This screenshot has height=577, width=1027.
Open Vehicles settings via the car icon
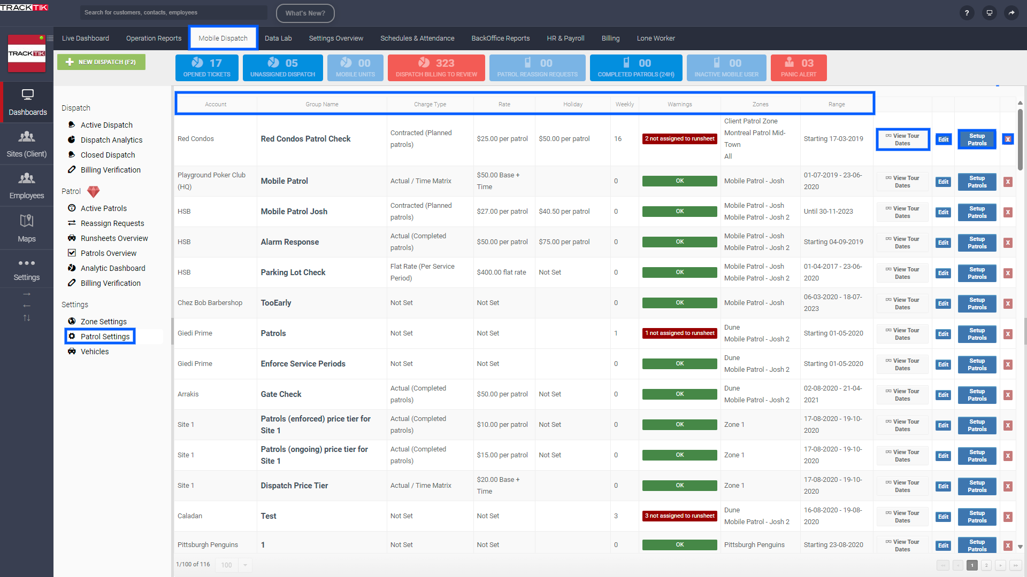point(73,351)
